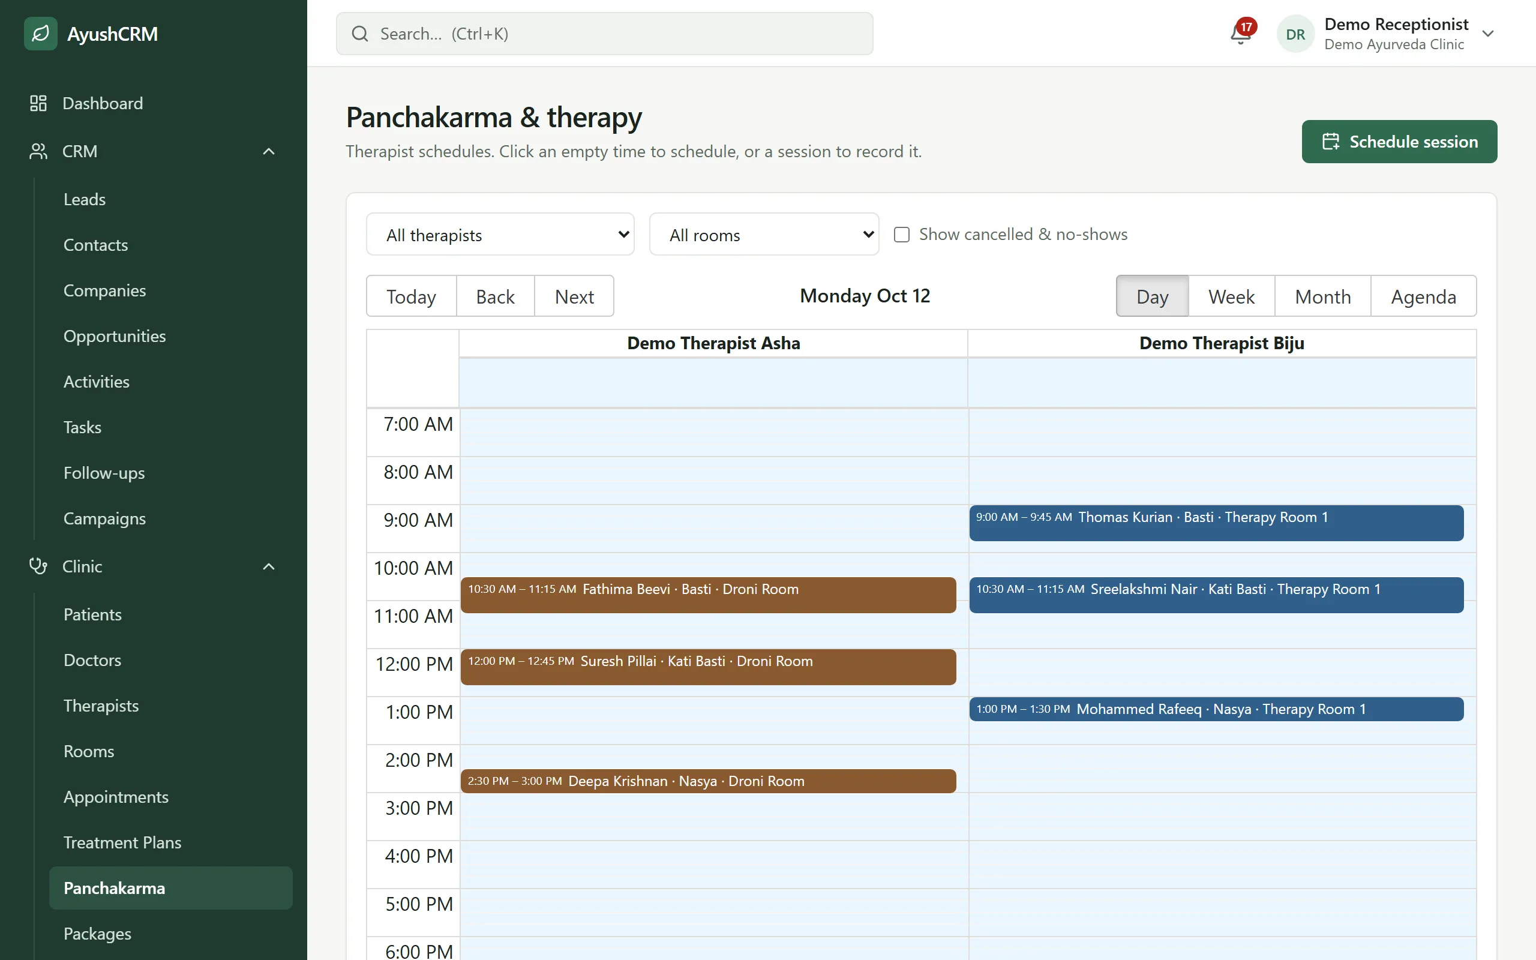This screenshot has width=1536, height=960.
Task: Click Demo Therapist Asha column header
Action: click(x=713, y=343)
